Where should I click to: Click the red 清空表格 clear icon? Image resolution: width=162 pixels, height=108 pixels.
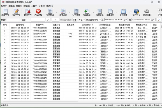(x=38, y=11)
